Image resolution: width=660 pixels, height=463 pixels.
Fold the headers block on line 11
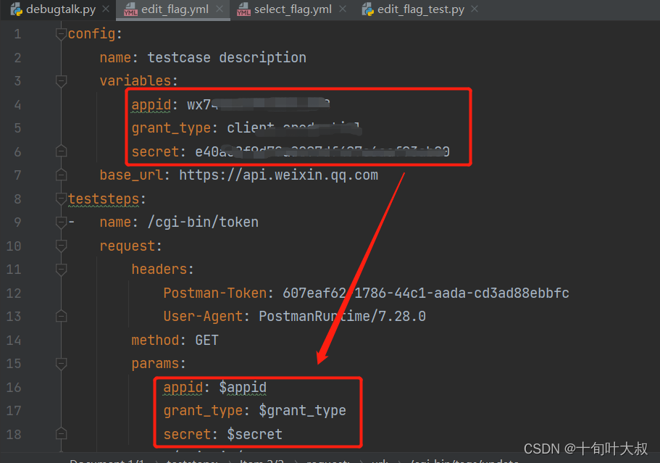(61, 270)
